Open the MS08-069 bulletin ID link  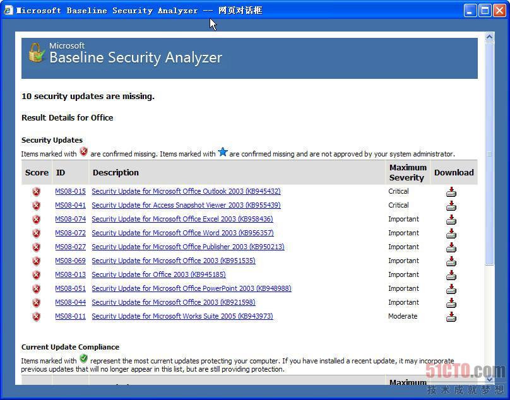click(x=70, y=261)
